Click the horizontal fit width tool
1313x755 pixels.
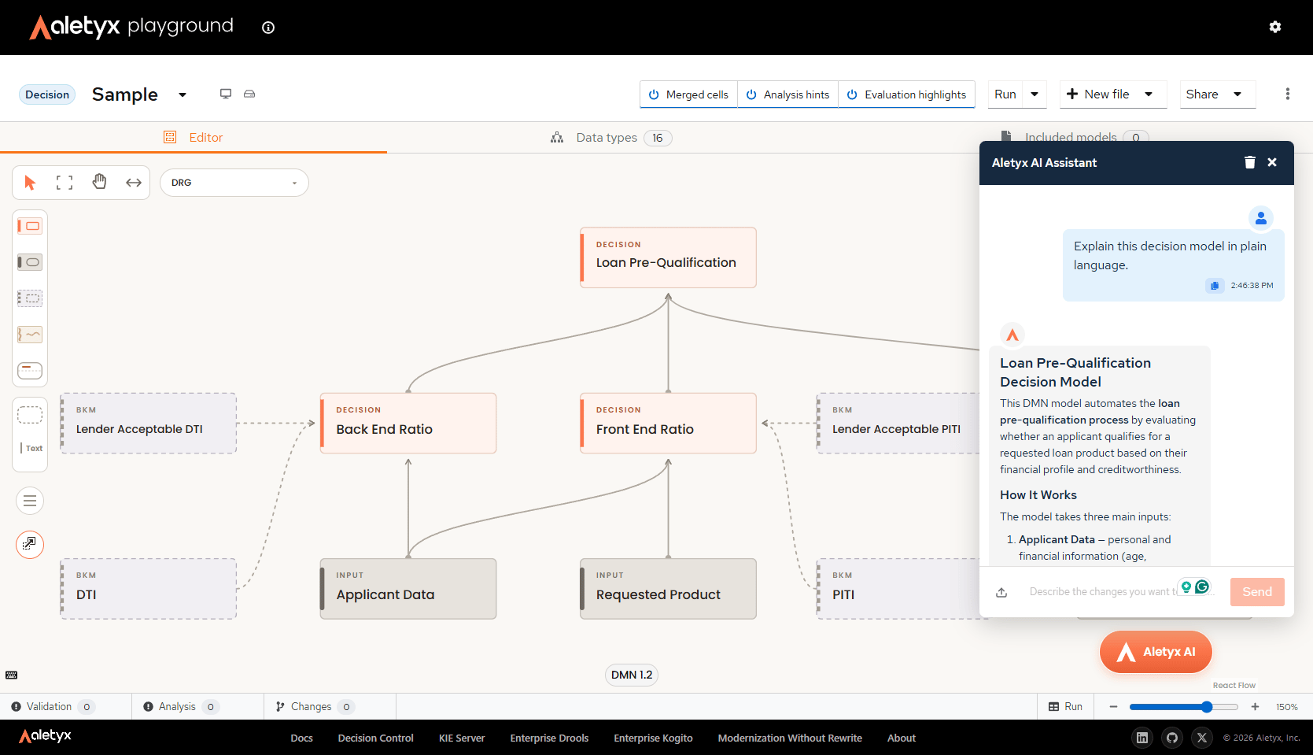tap(134, 183)
